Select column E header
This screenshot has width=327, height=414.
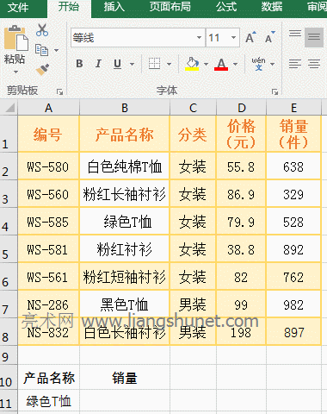click(x=293, y=108)
